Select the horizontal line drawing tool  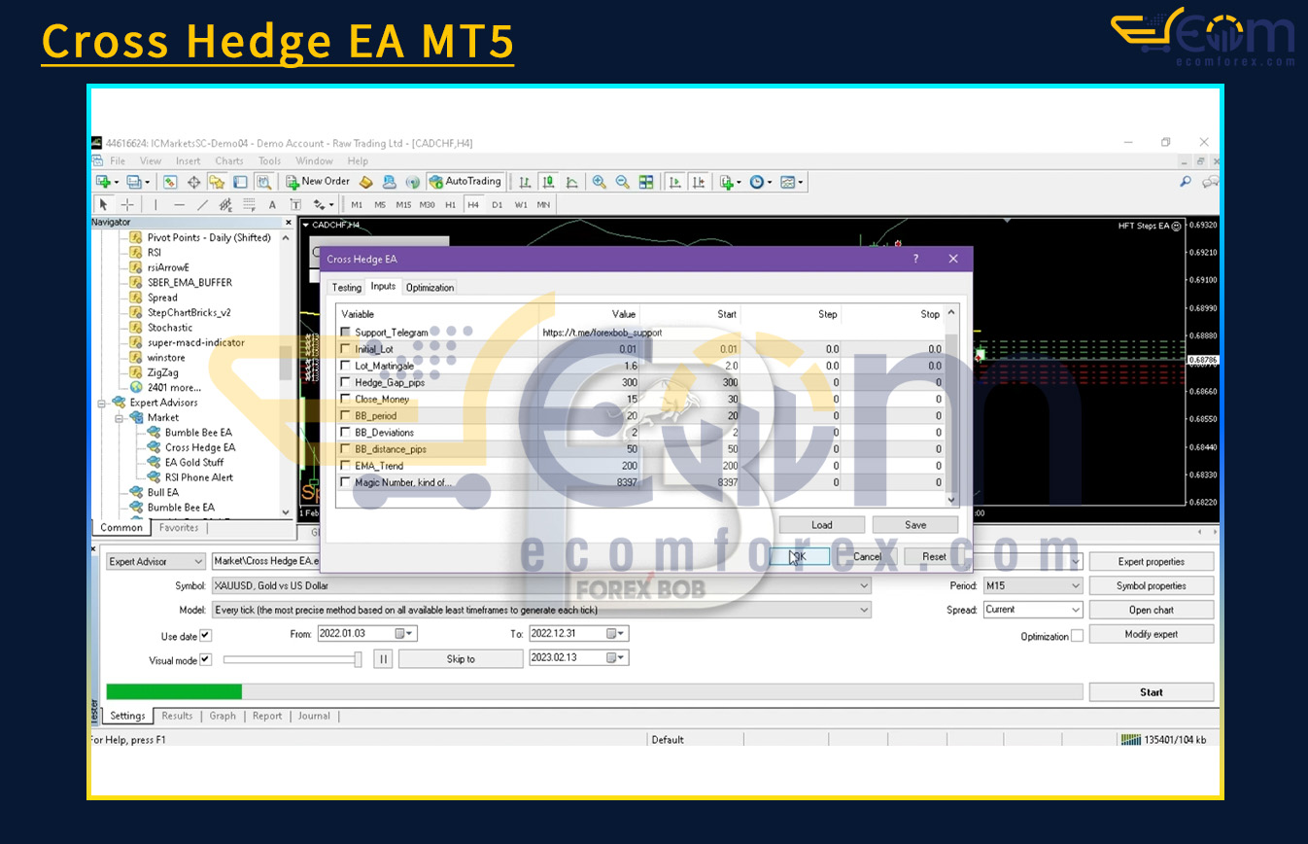pos(179,204)
